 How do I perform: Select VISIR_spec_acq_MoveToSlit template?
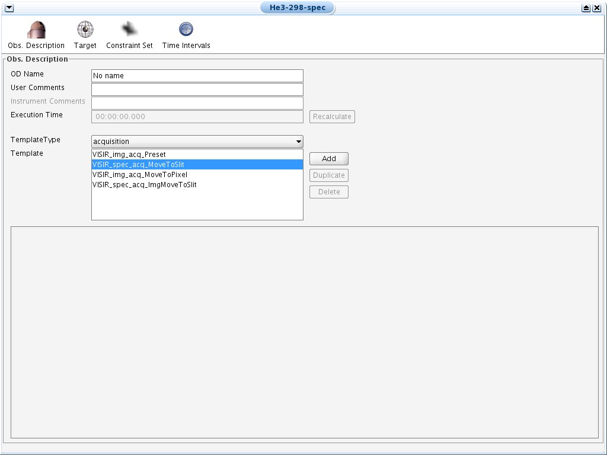pyautogui.click(x=197, y=165)
